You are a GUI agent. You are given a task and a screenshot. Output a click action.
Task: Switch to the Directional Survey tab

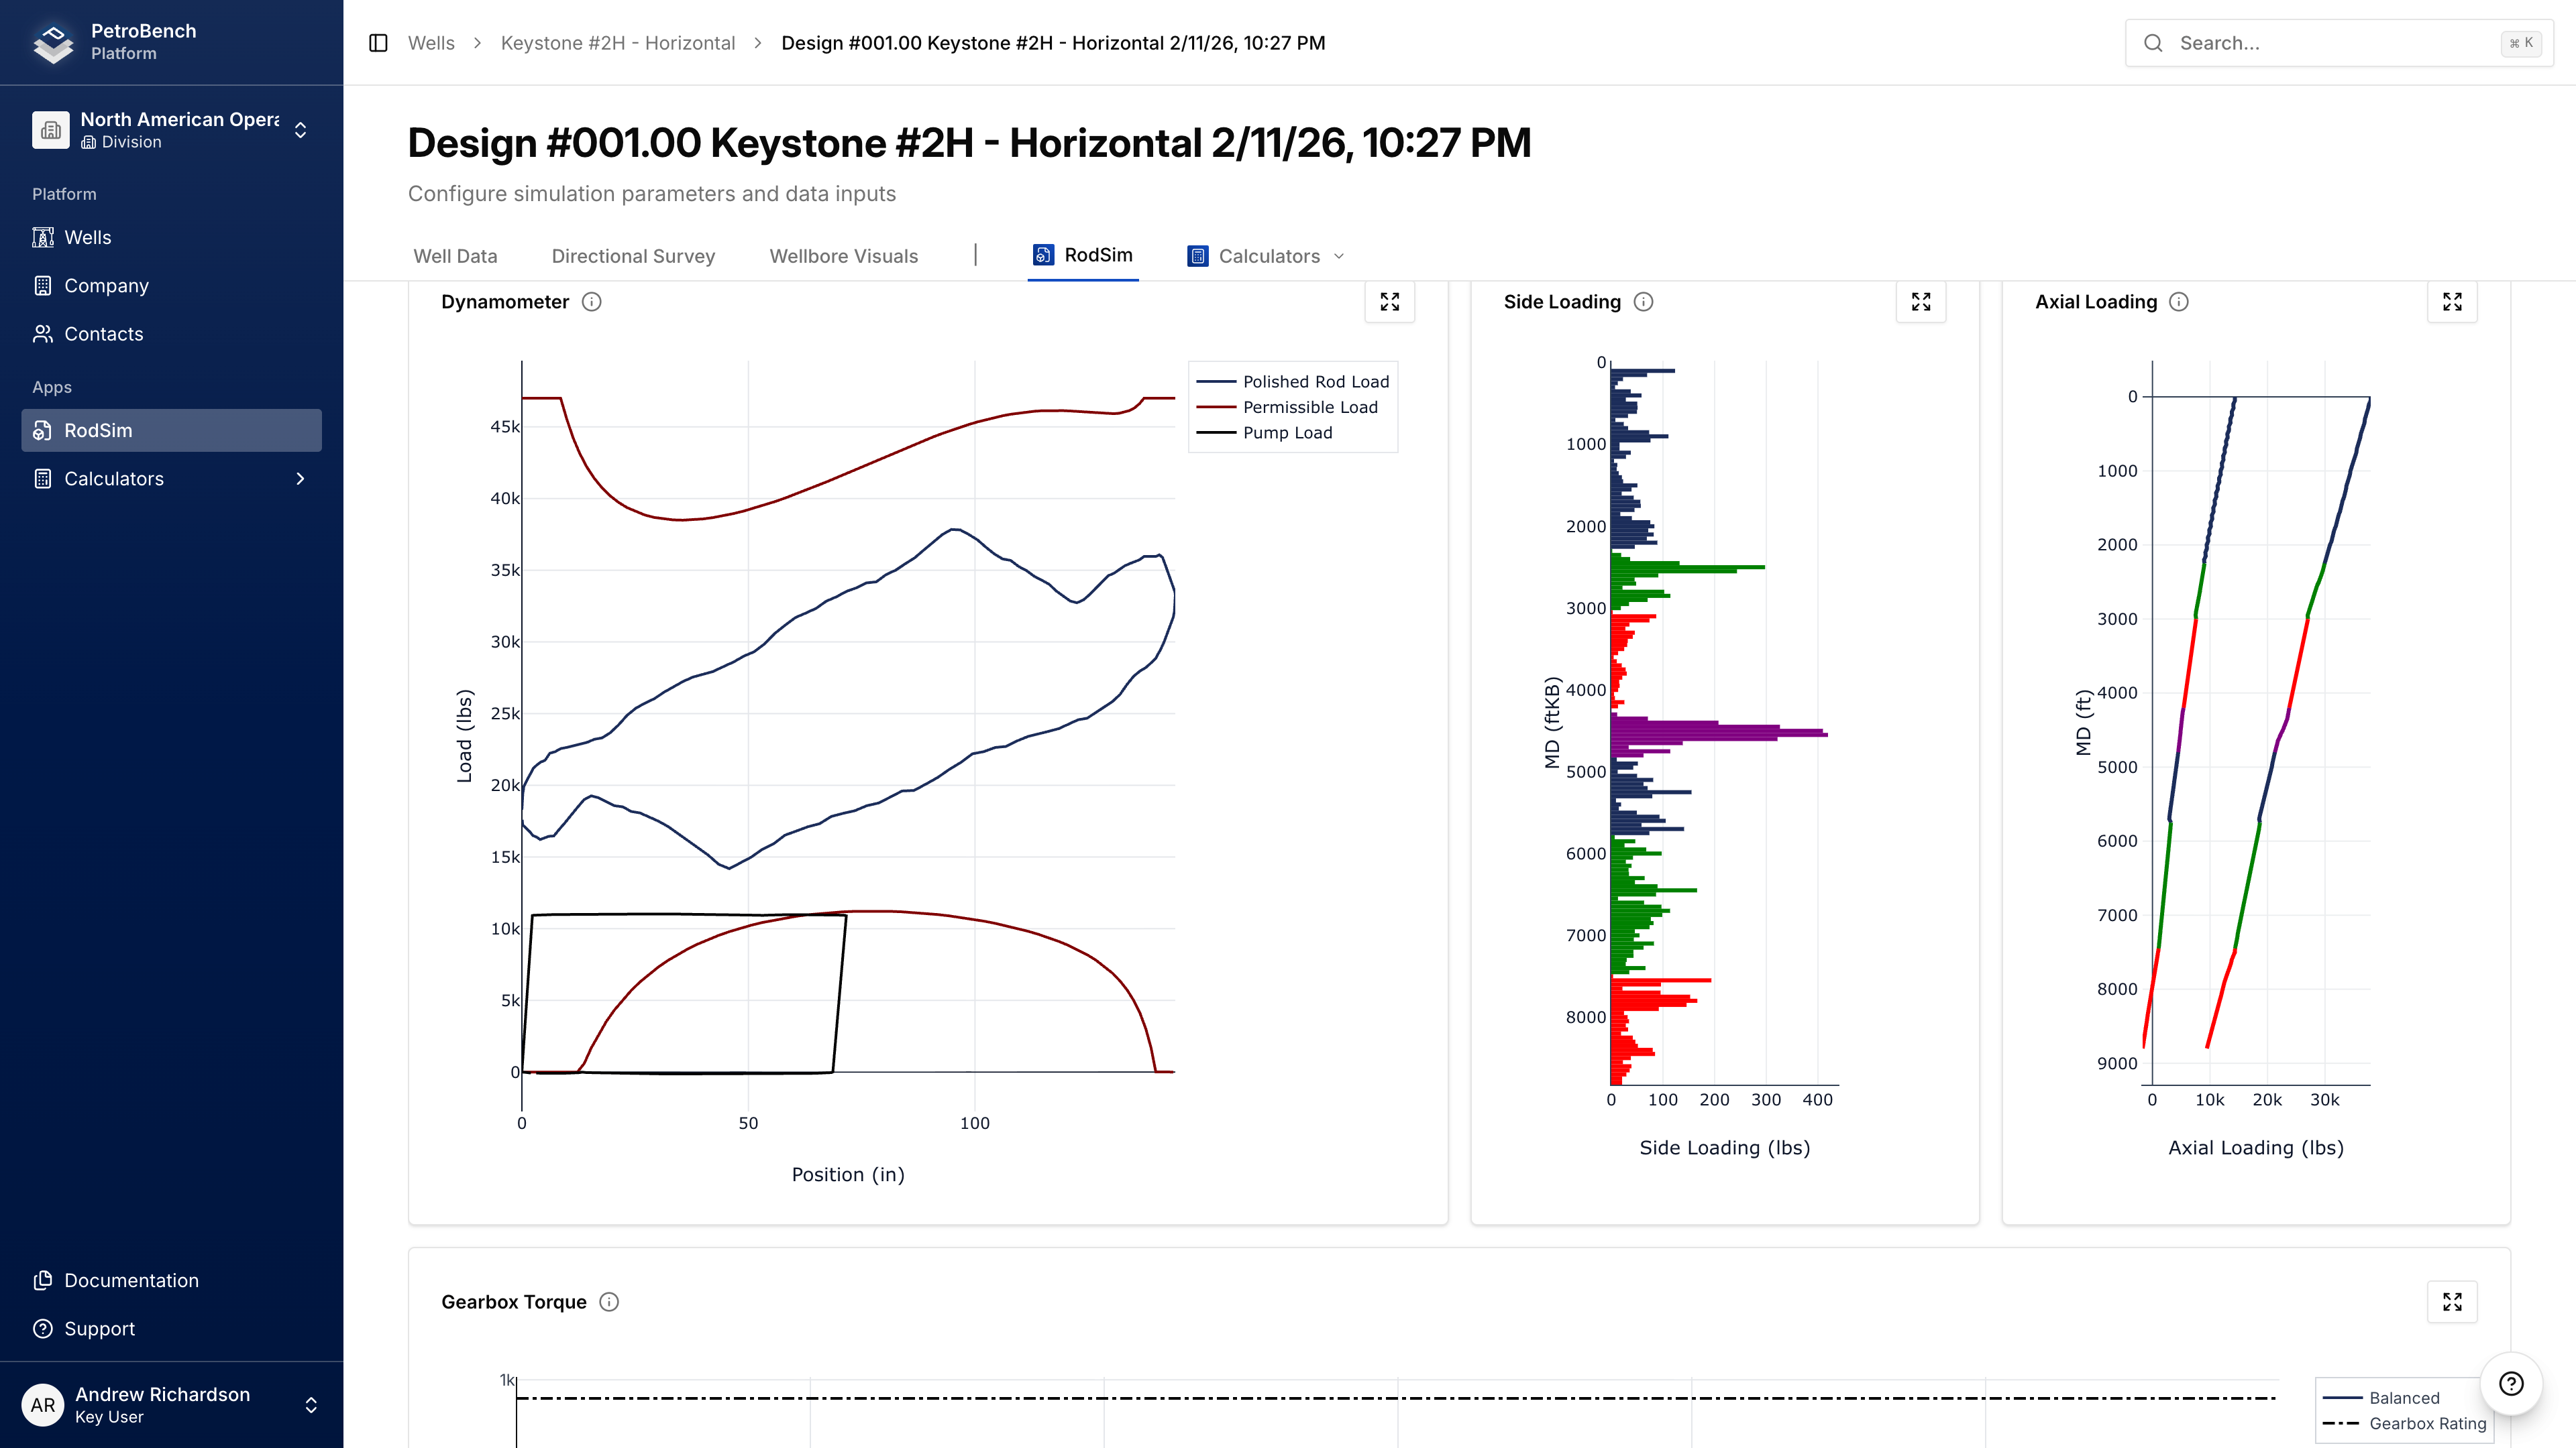pos(633,256)
